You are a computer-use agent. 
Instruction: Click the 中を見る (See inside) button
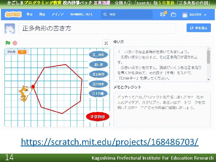tap(199, 28)
